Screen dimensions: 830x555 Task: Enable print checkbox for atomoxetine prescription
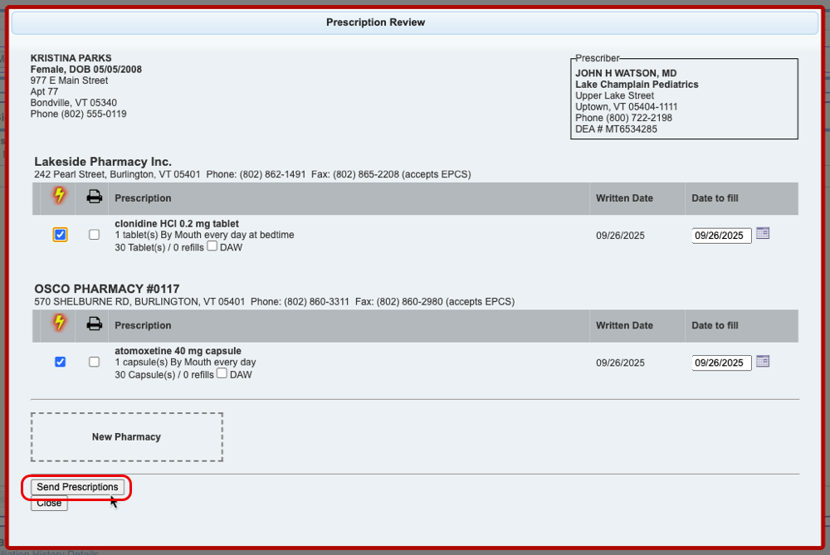click(95, 362)
